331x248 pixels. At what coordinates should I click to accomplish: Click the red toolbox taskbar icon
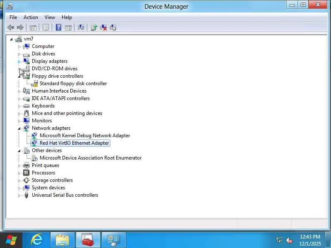(88, 240)
